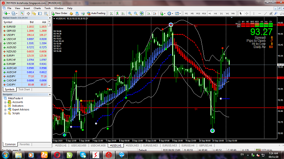The height and width of the screenshot is (159, 284).
Task: Select the H4 timeframe button
Action: click(215, 14)
